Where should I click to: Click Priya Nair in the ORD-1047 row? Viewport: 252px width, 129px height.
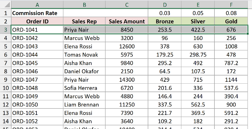pyautogui.click(x=84, y=80)
